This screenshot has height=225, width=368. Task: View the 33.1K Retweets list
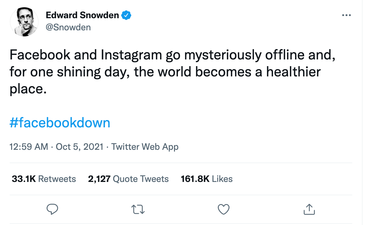click(44, 179)
